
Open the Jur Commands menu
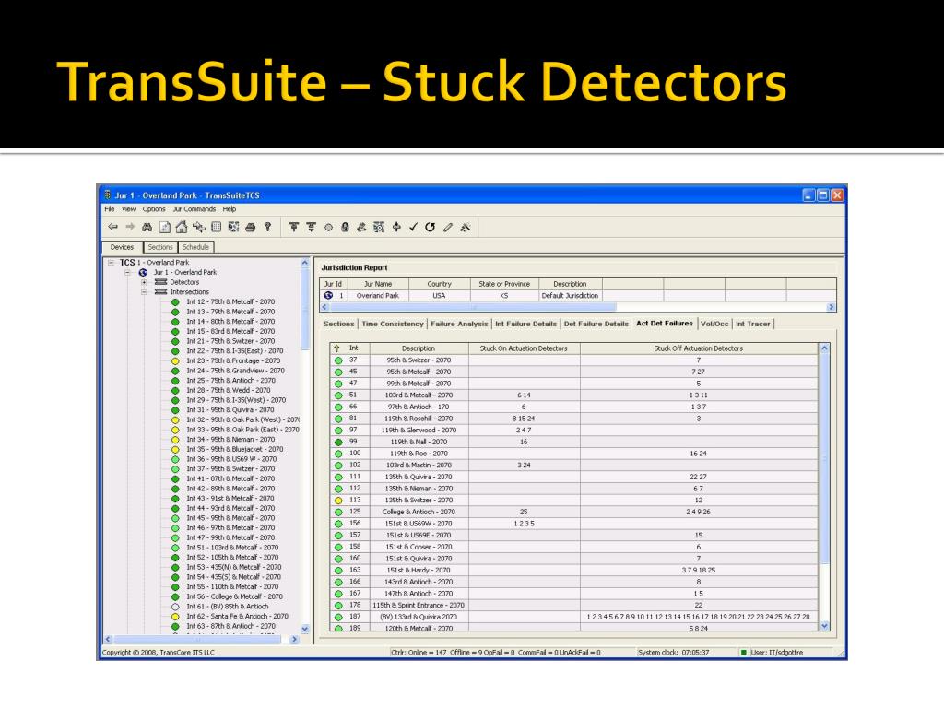point(195,209)
